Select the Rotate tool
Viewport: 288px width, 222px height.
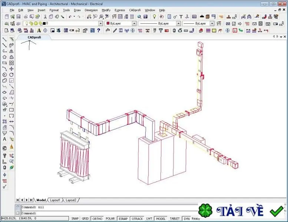click(11, 75)
